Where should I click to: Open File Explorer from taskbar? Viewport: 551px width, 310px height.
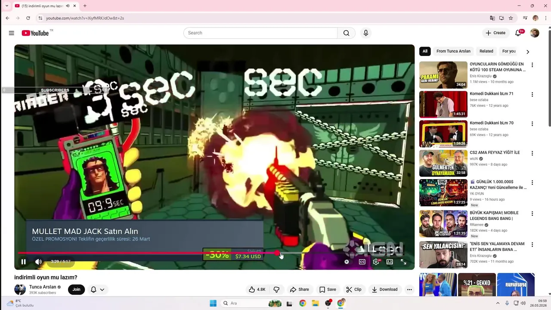315,304
